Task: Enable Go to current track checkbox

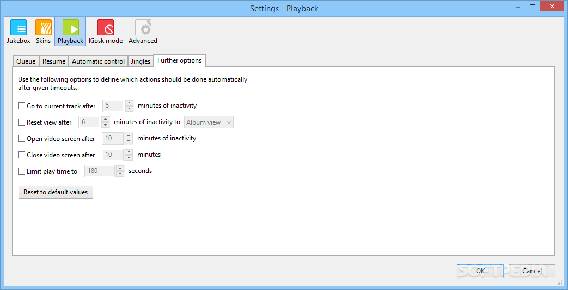Action: tap(22, 106)
